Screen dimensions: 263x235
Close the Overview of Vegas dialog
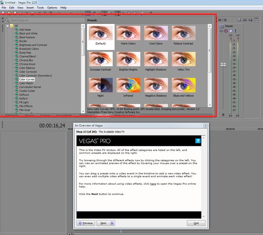click(x=205, y=126)
